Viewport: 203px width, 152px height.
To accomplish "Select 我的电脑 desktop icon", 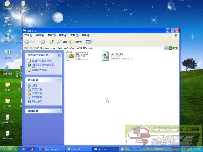I will pyautogui.click(x=8, y=21).
